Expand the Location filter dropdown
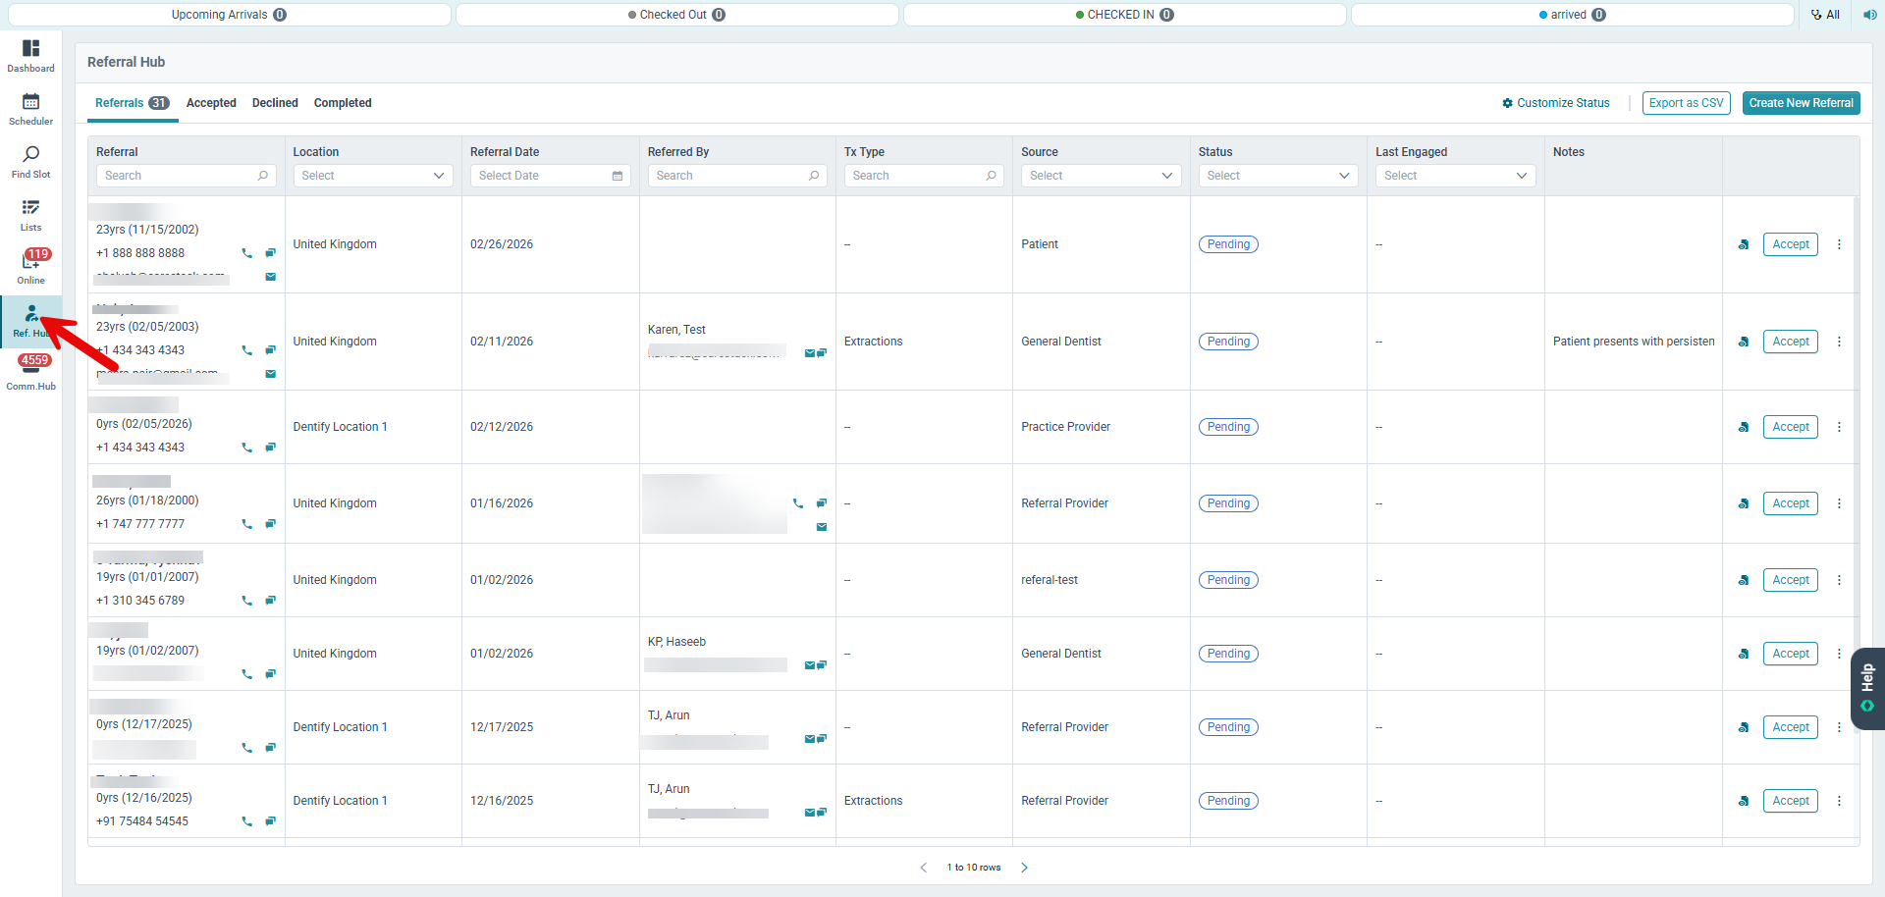This screenshot has height=897, width=1885. 373,176
